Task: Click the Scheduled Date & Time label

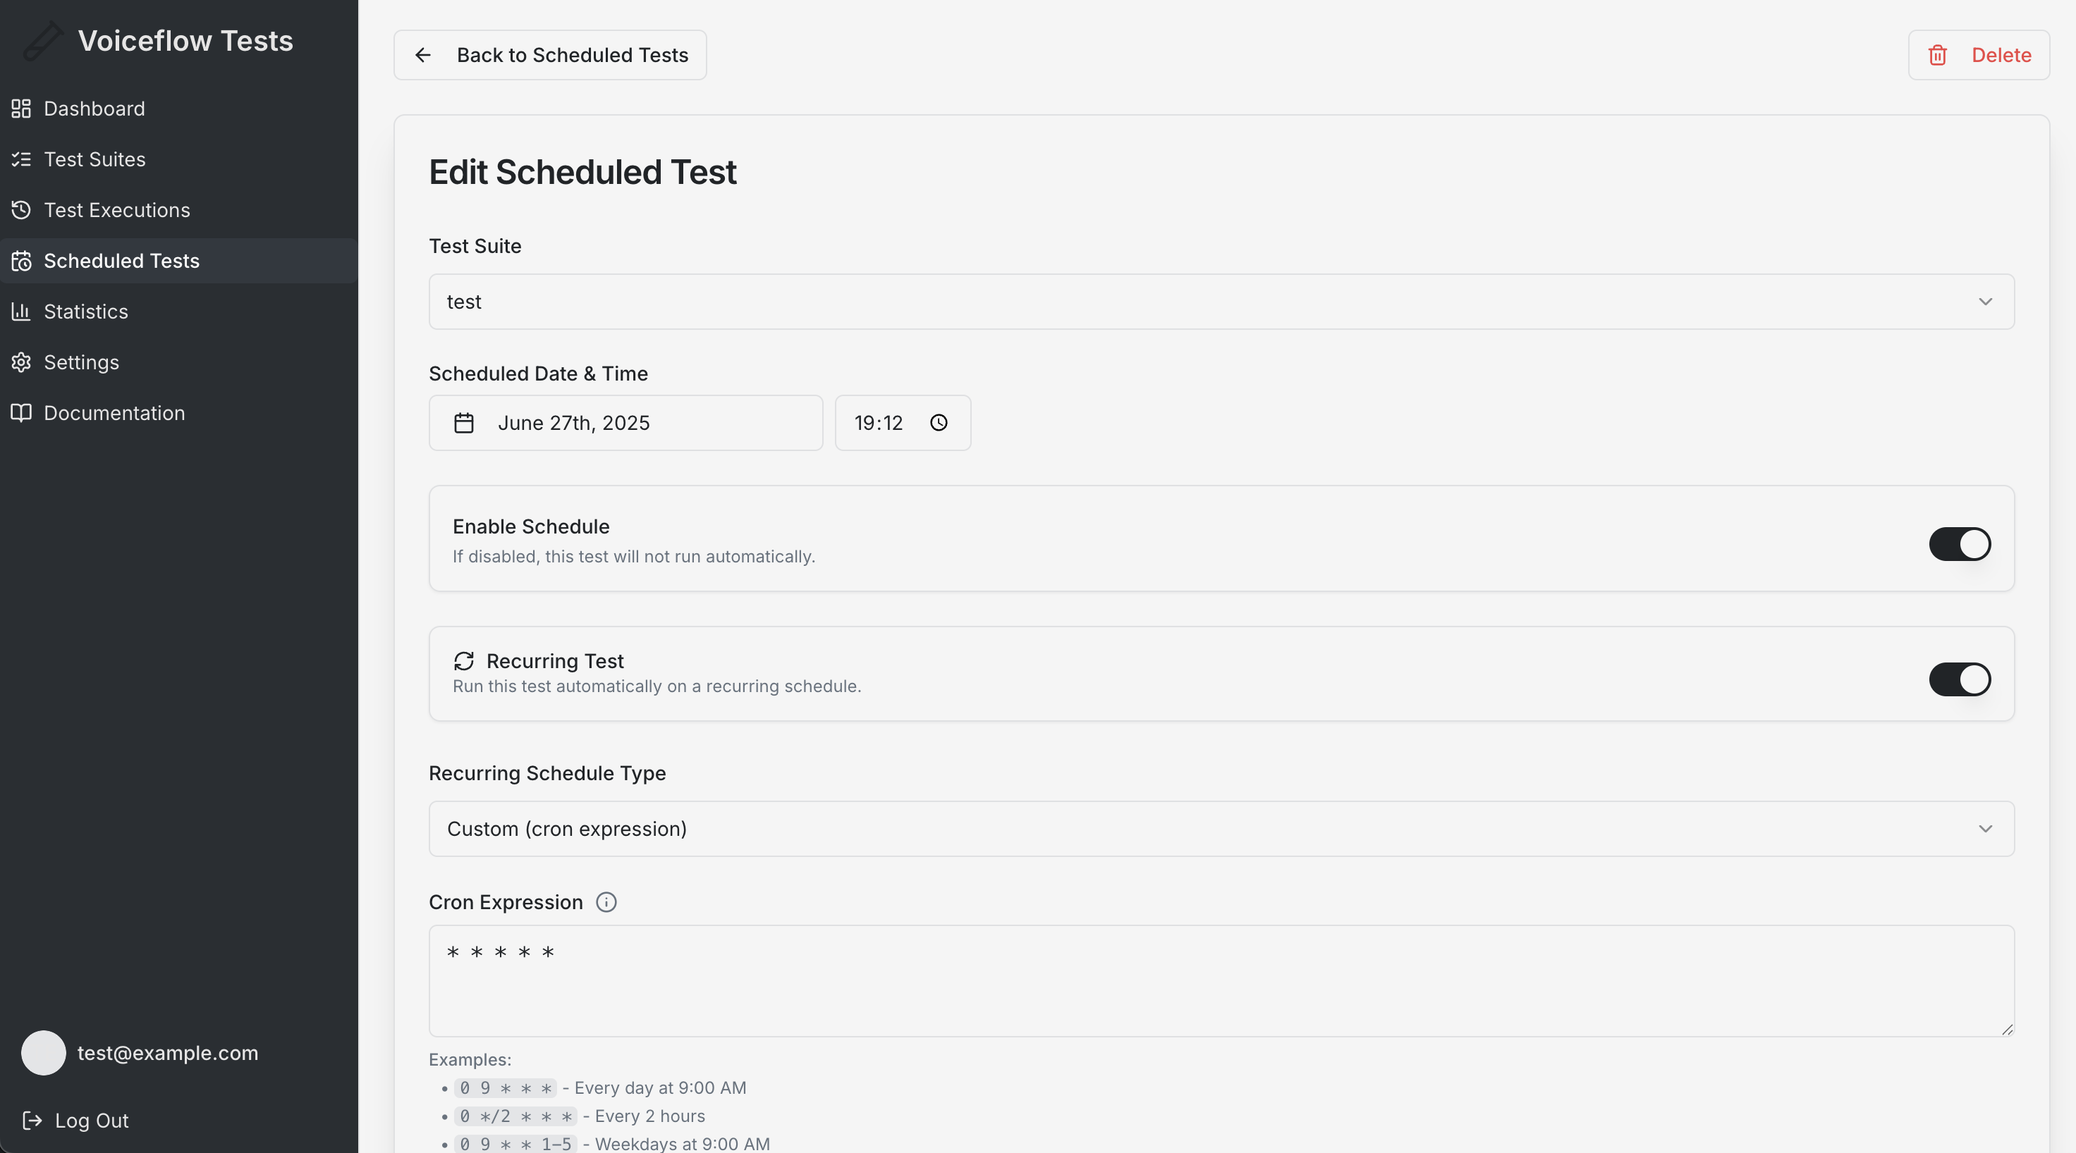Action: pos(538,374)
